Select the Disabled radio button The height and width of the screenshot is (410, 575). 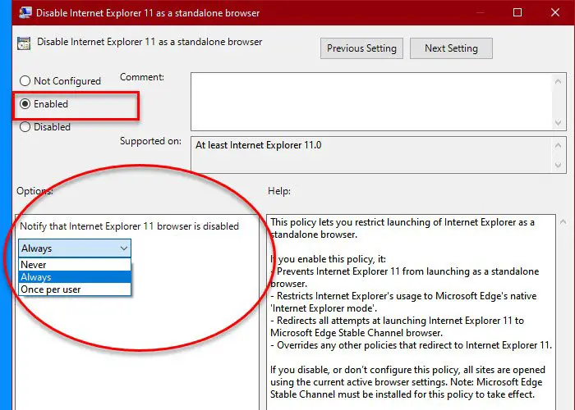25,127
